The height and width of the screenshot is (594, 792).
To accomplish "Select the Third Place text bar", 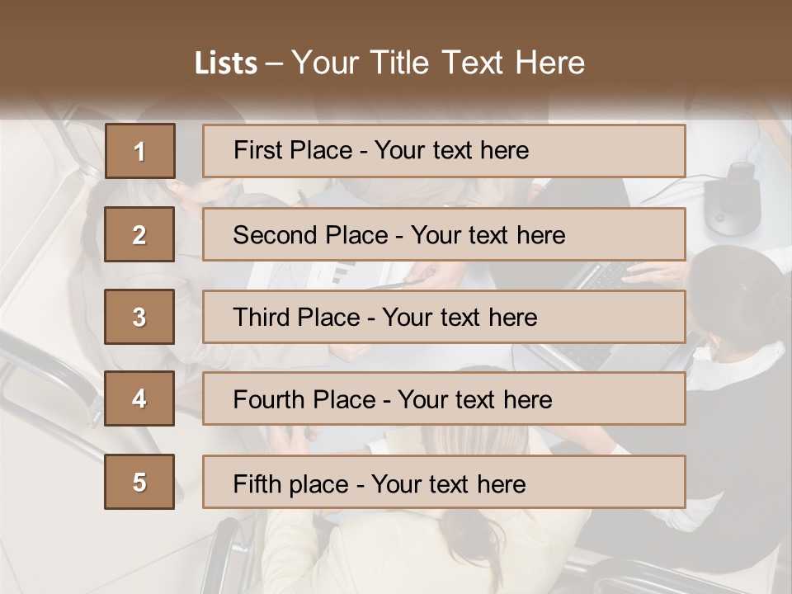I will [444, 317].
